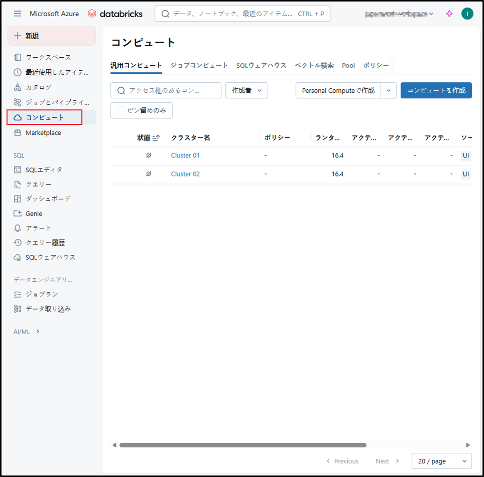The image size is (484, 477).
Task: Click the user avatar icon
Action: [x=467, y=14]
